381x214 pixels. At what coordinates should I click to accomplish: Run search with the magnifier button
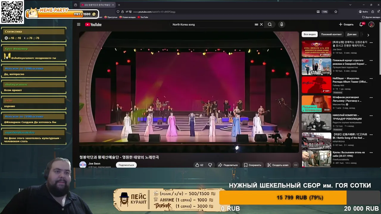click(x=270, y=24)
